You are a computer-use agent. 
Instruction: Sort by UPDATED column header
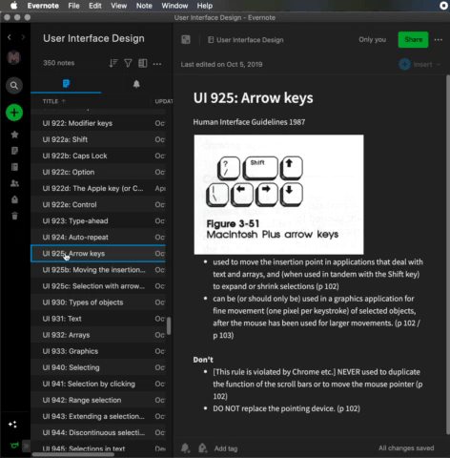163,101
